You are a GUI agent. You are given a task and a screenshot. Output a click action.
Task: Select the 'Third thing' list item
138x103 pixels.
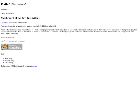pyautogui.click(x=9, y=62)
